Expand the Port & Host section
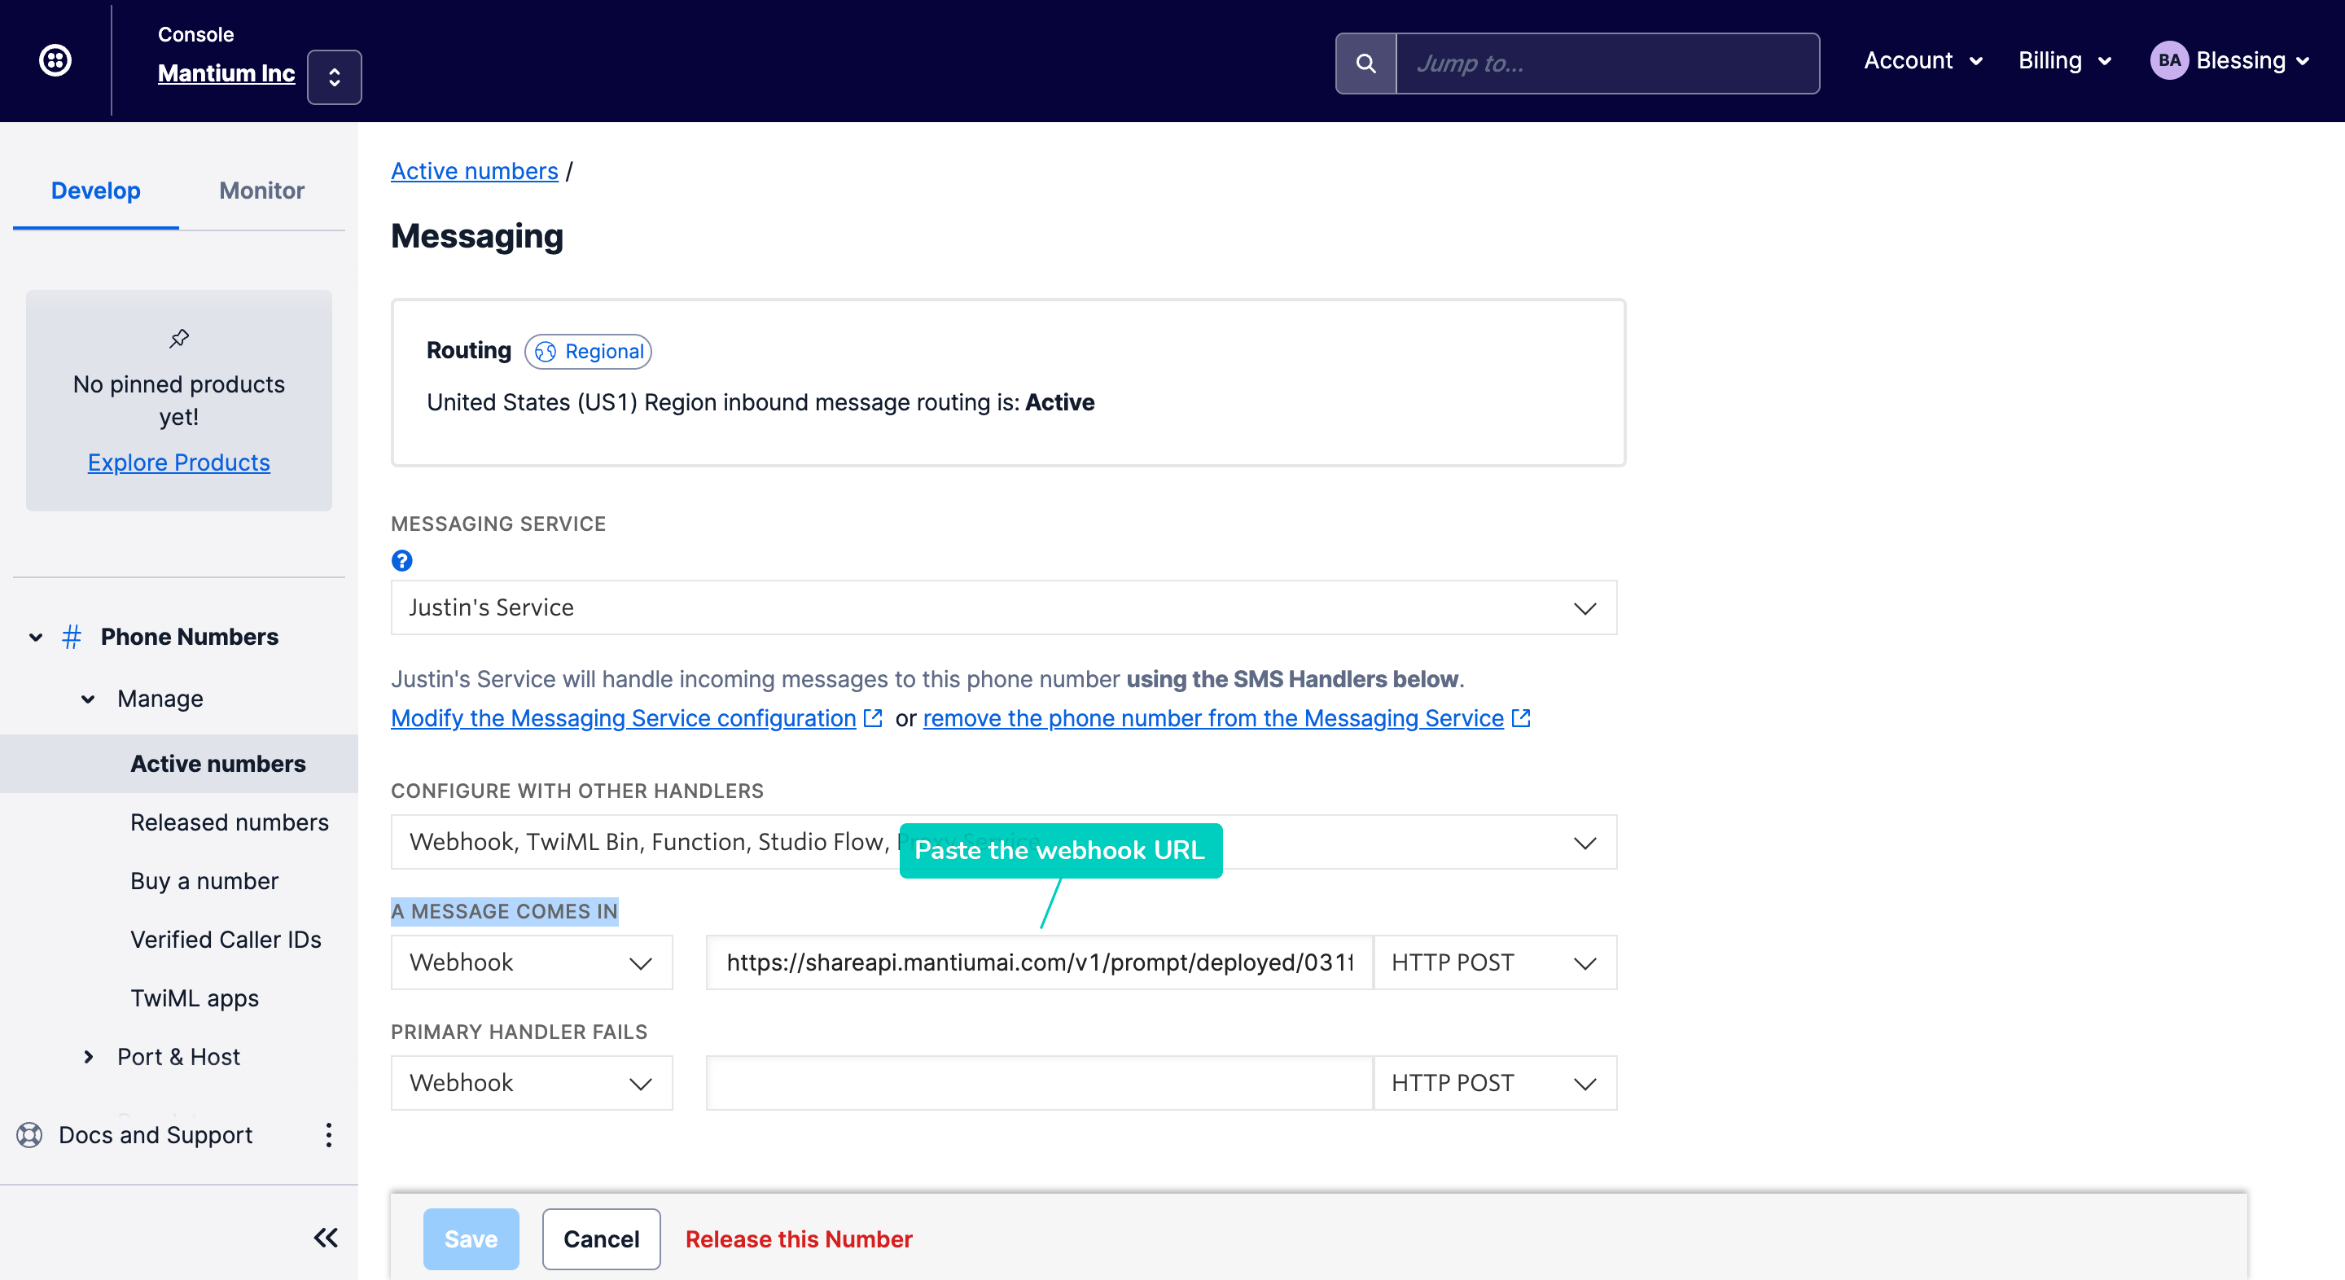Image resolution: width=2345 pixels, height=1280 pixels. 88,1057
